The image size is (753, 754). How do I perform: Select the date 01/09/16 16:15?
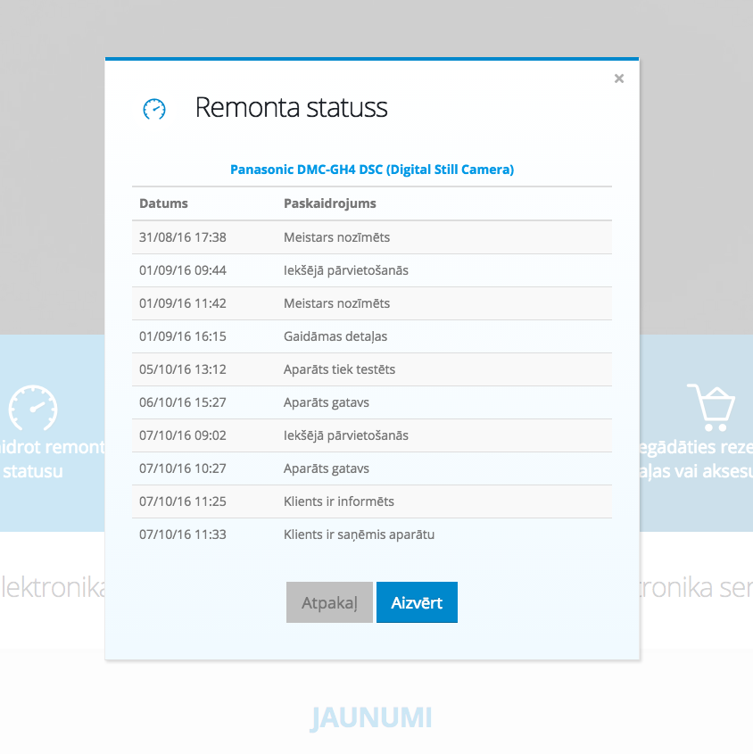(x=183, y=336)
